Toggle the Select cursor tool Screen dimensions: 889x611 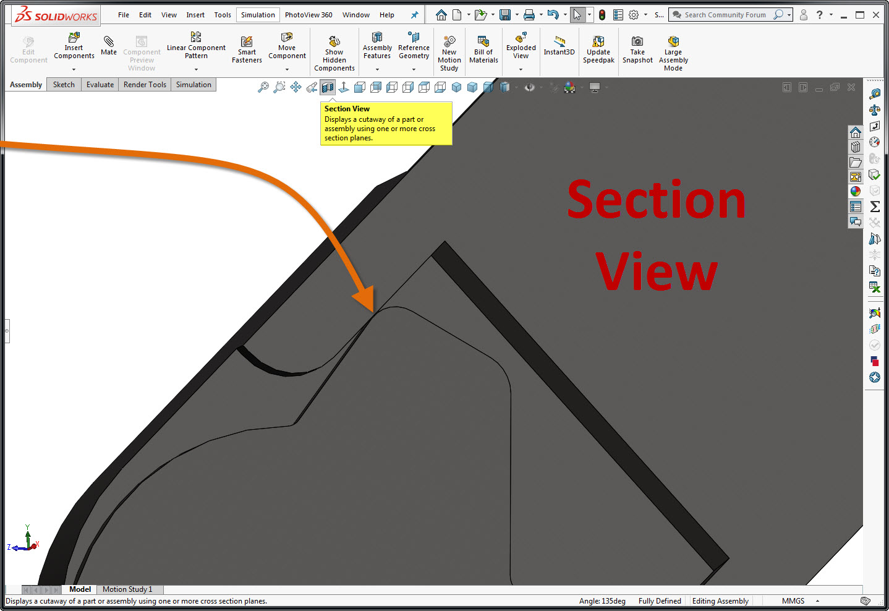(577, 15)
